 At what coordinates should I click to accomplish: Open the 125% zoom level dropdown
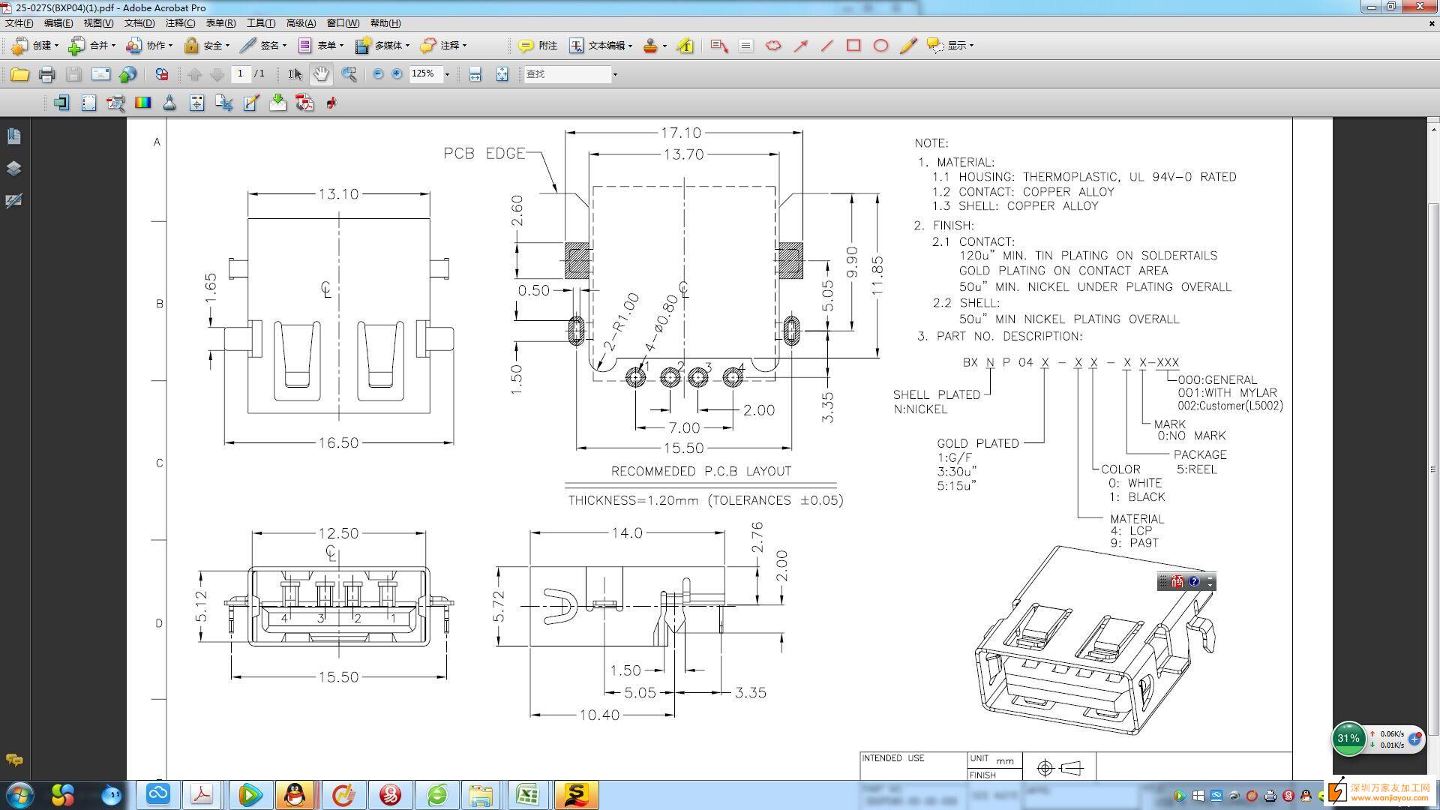(x=447, y=74)
